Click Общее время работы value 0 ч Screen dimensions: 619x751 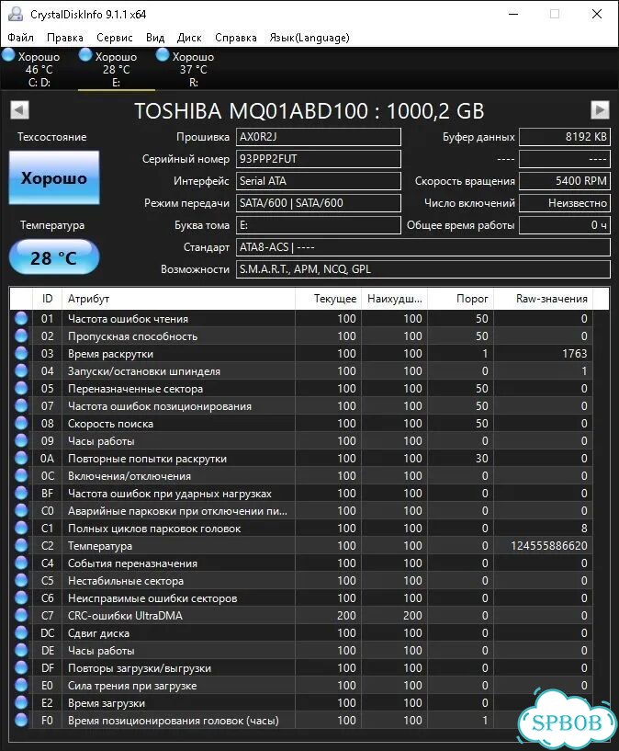pyautogui.click(x=565, y=225)
